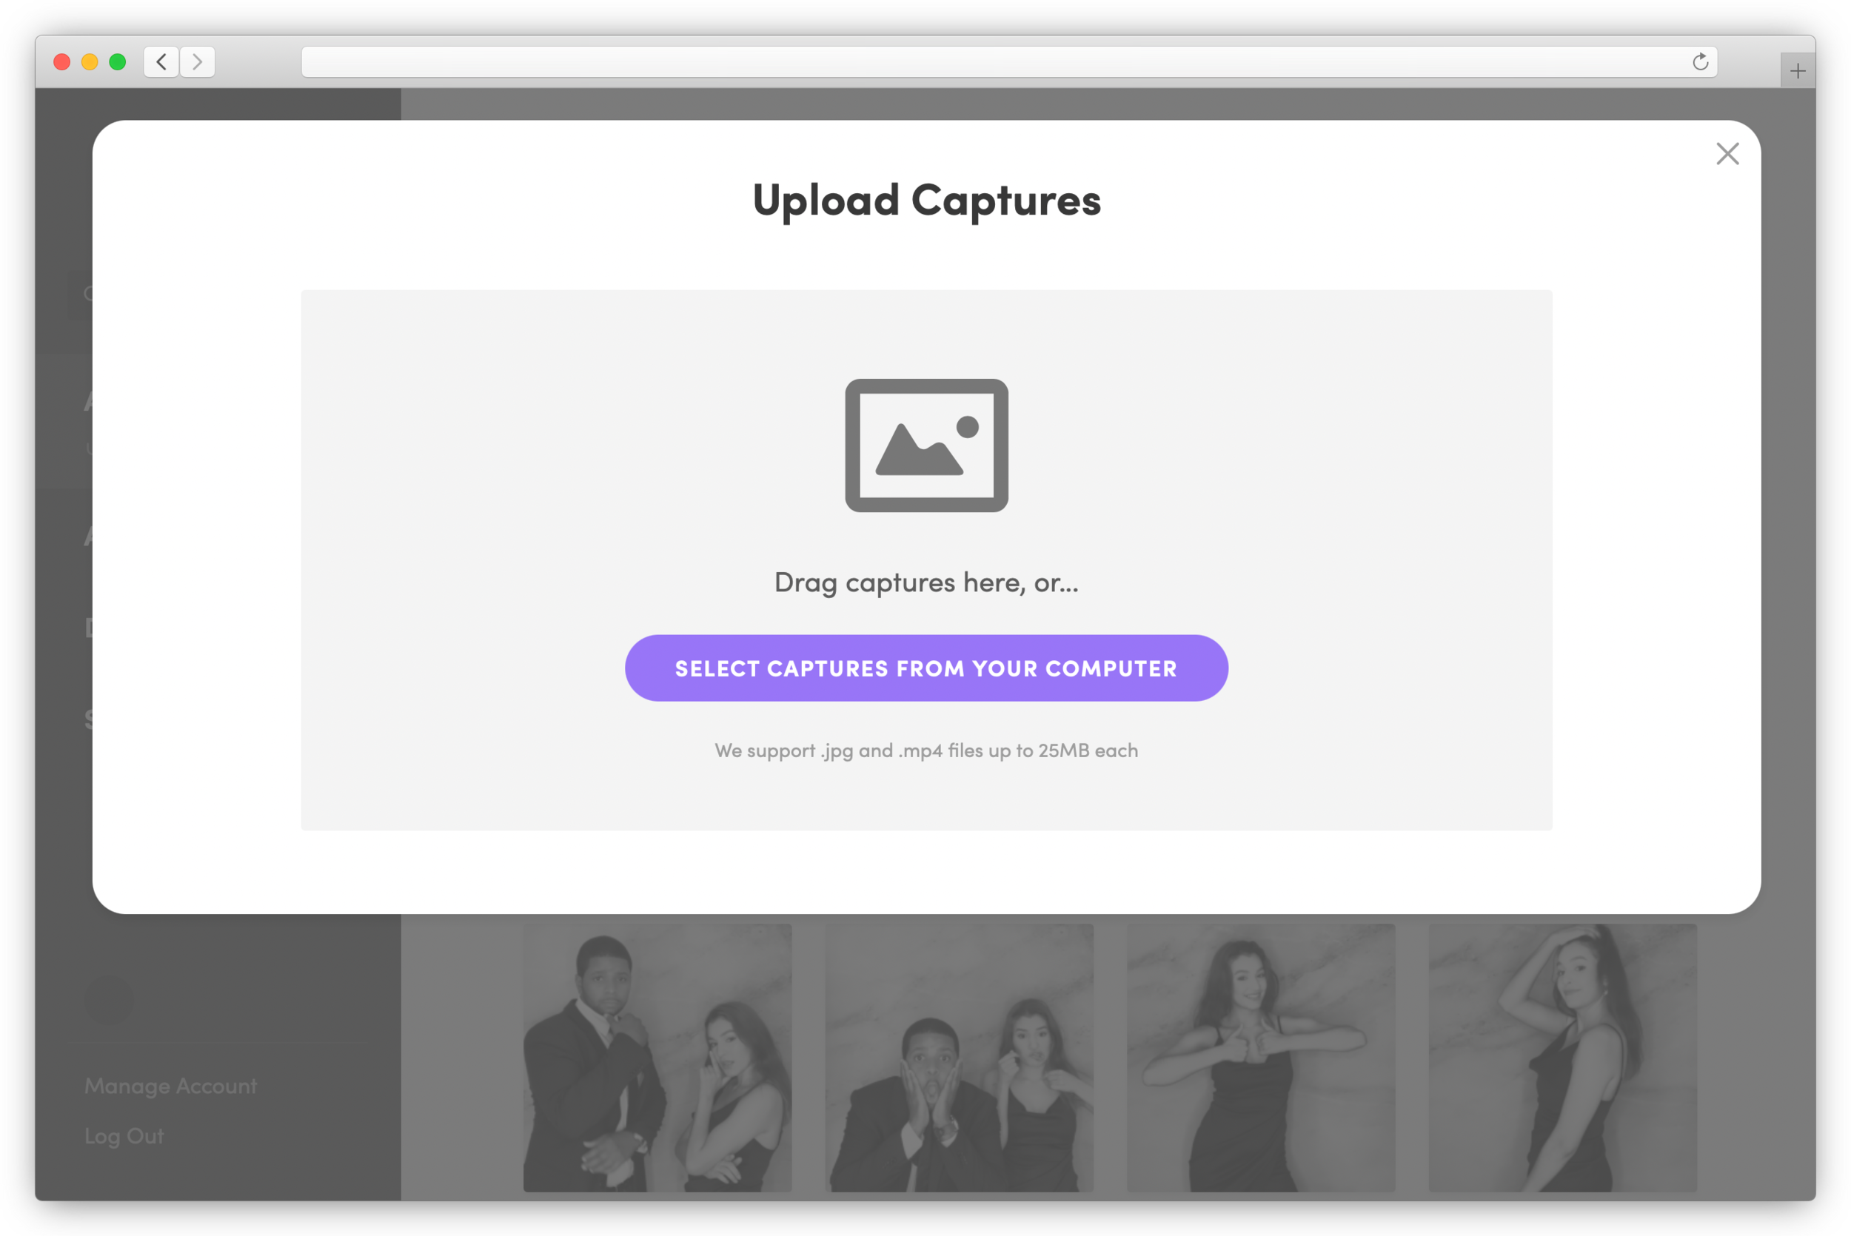Open the surprised man with hands-on-face thumbnail
1851x1236 pixels.
(x=959, y=1057)
